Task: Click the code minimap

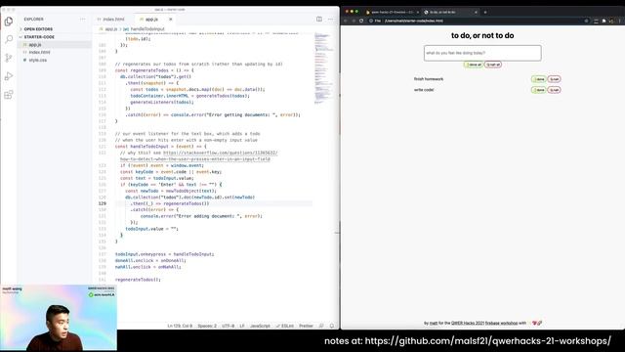Action: pos(323,67)
